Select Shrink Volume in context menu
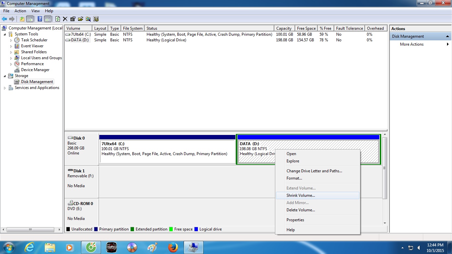This screenshot has height=254, width=452. 300,195
